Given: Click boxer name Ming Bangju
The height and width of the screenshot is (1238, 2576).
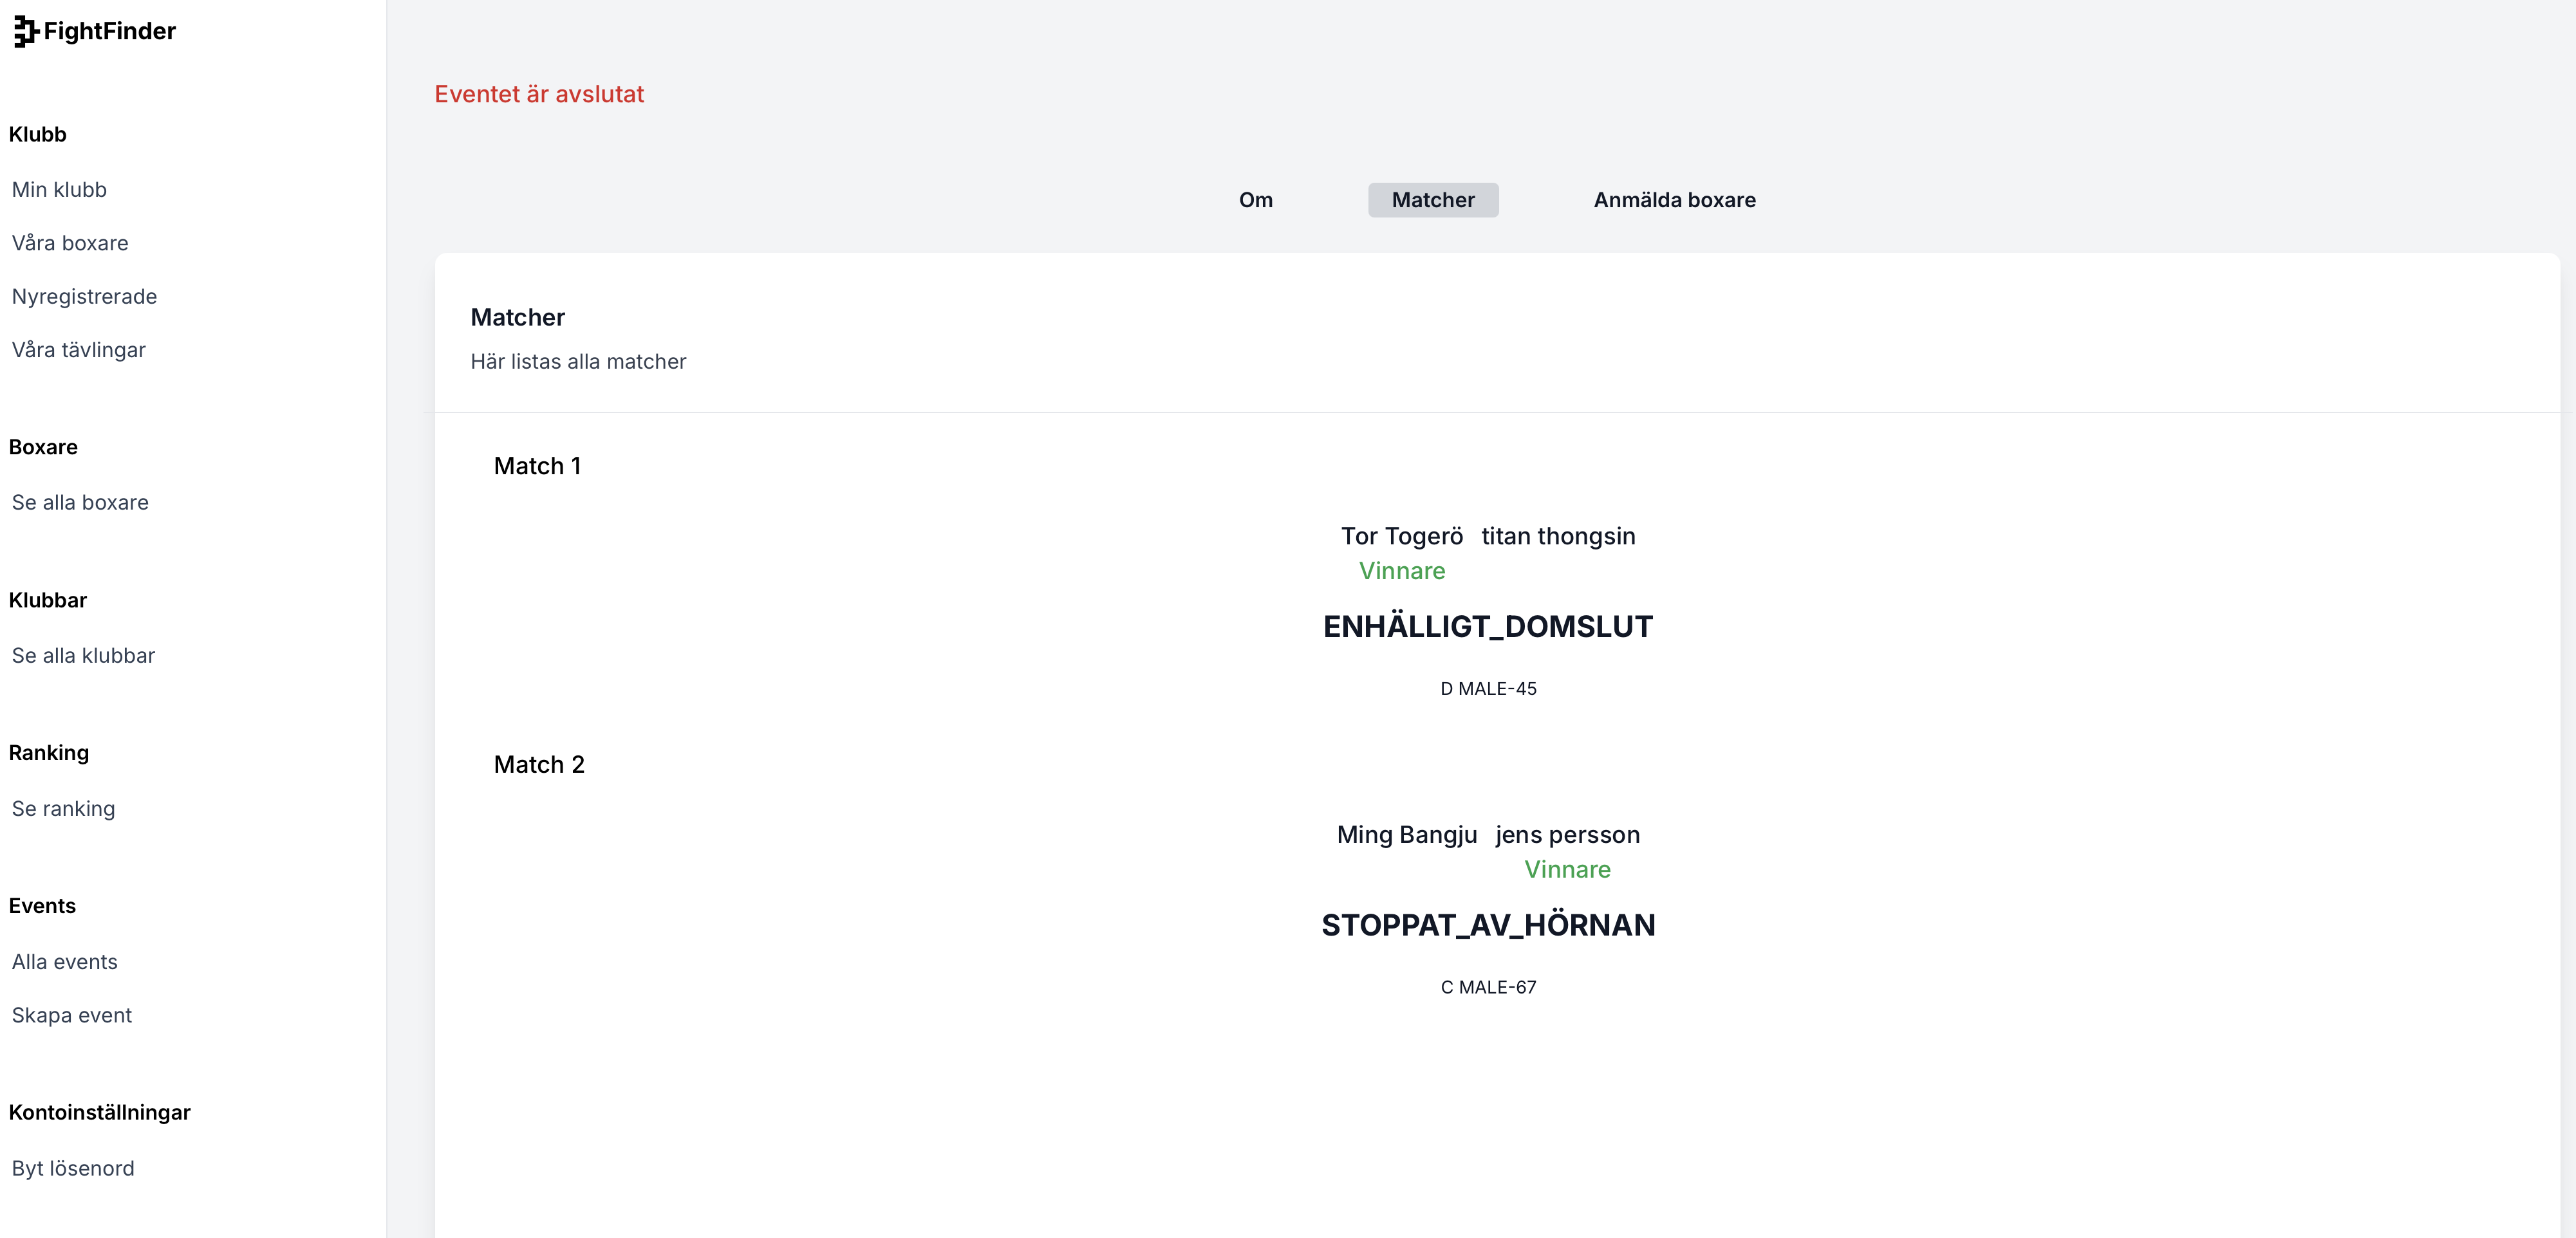Looking at the screenshot, I should click(x=1406, y=835).
